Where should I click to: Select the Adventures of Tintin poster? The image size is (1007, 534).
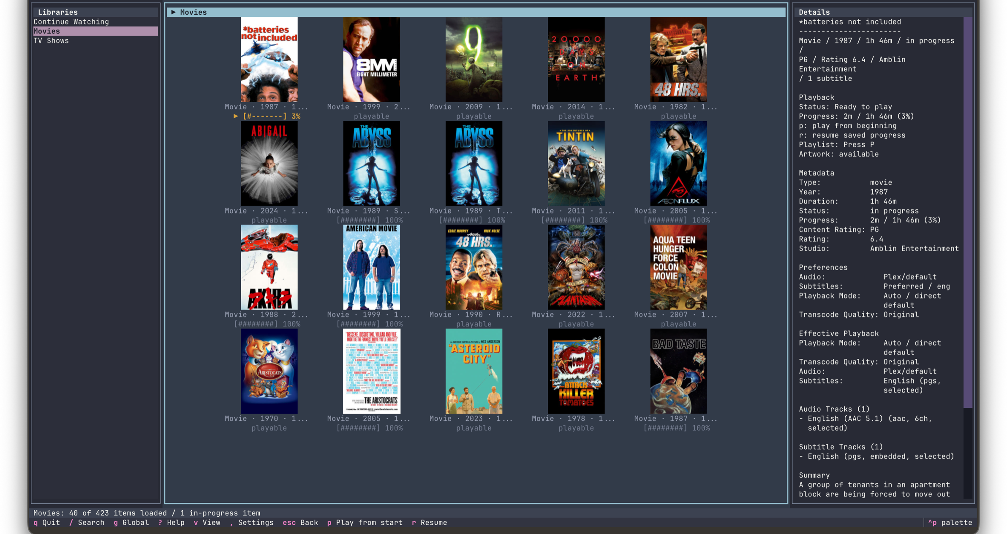pyautogui.click(x=576, y=163)
